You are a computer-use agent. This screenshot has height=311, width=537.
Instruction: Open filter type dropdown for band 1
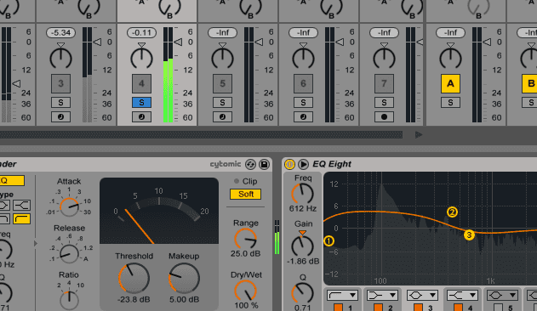tap(342, 295)
